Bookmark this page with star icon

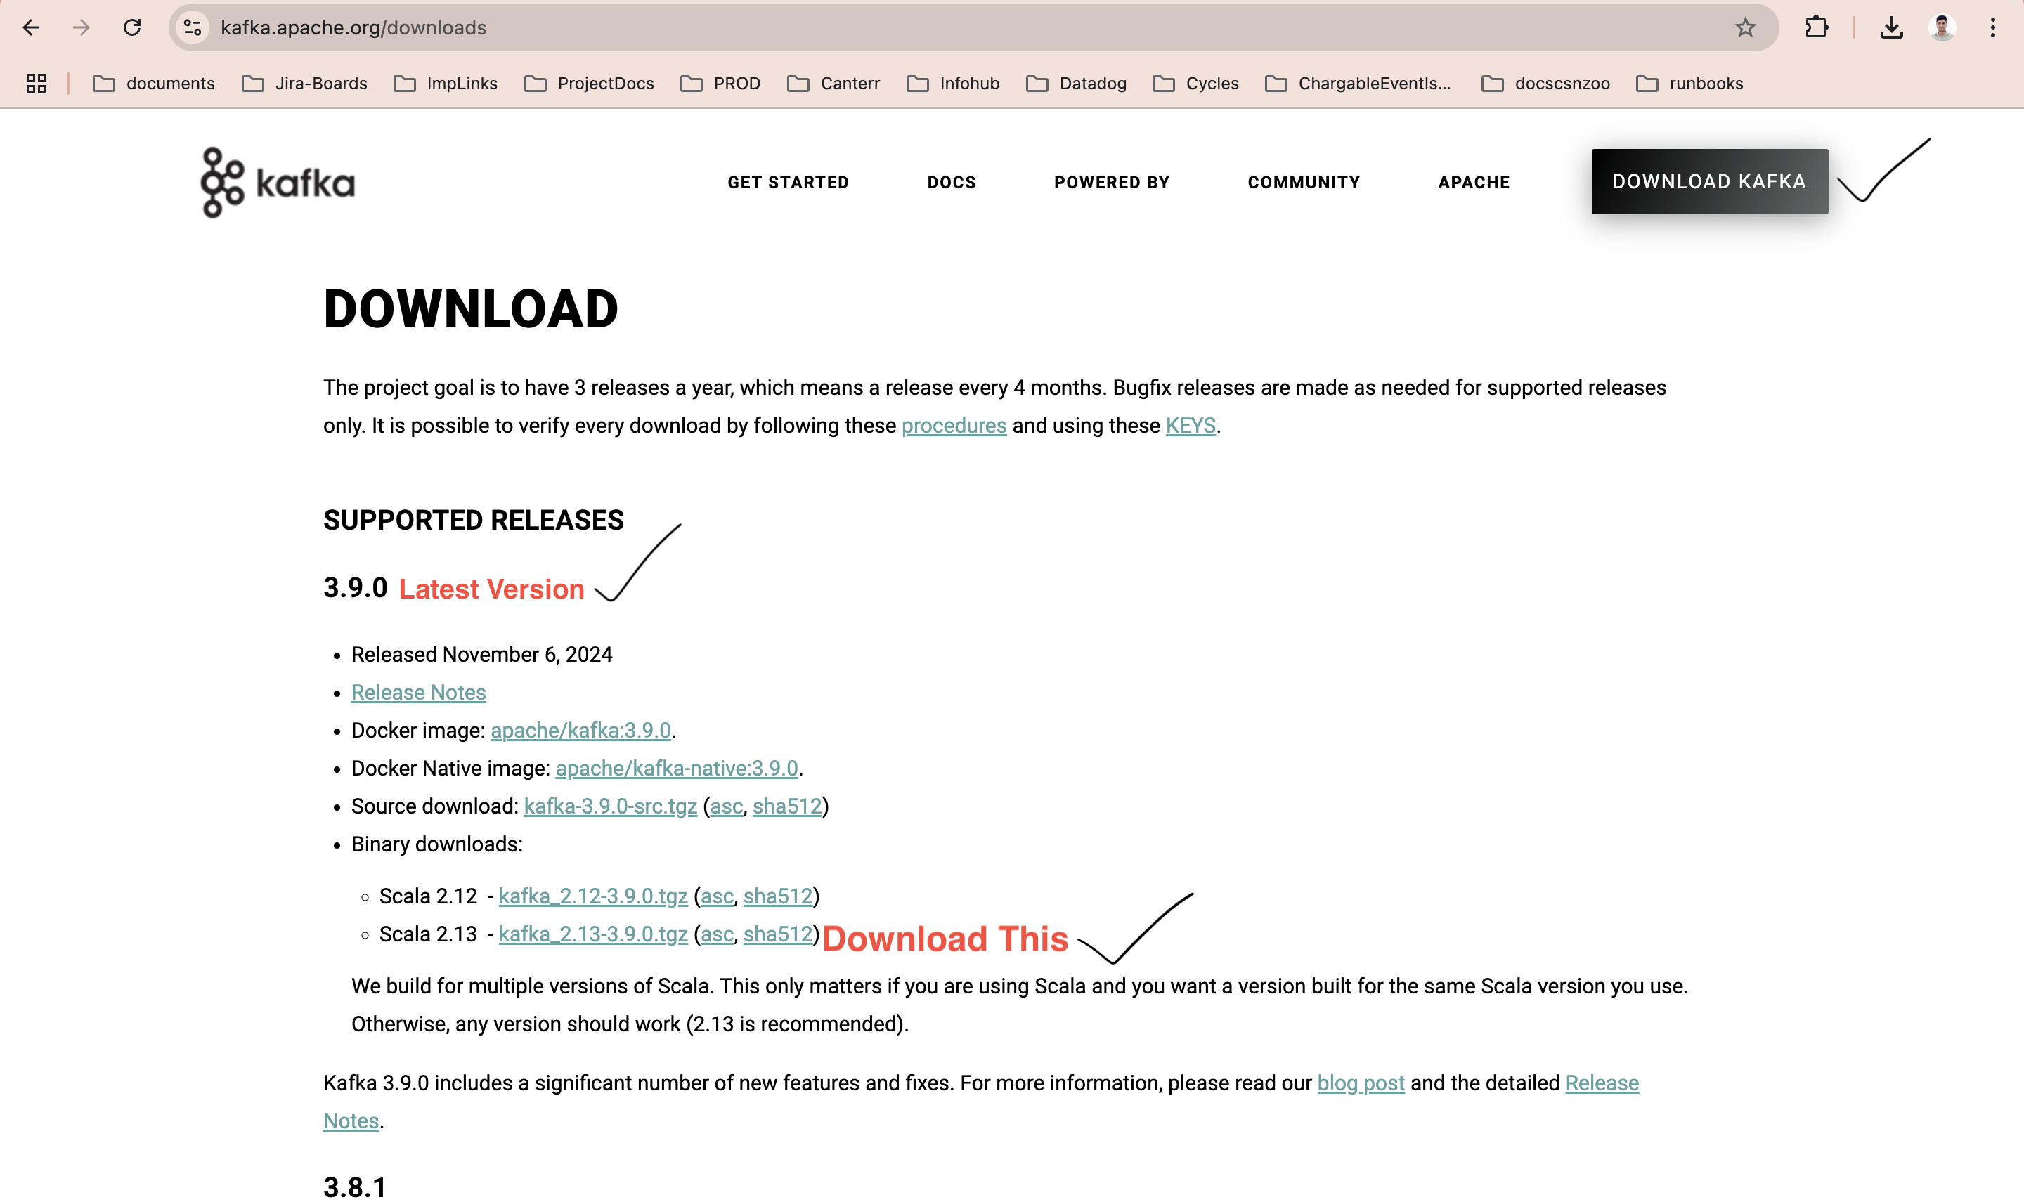[x=1744, y=27]
